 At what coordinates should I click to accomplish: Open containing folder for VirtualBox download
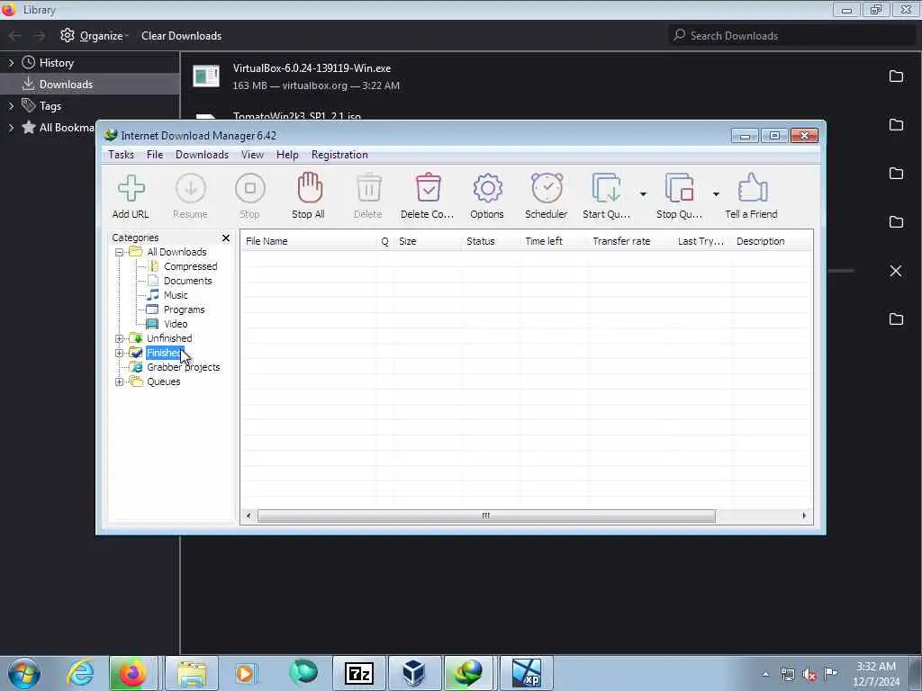coord(896,76)
